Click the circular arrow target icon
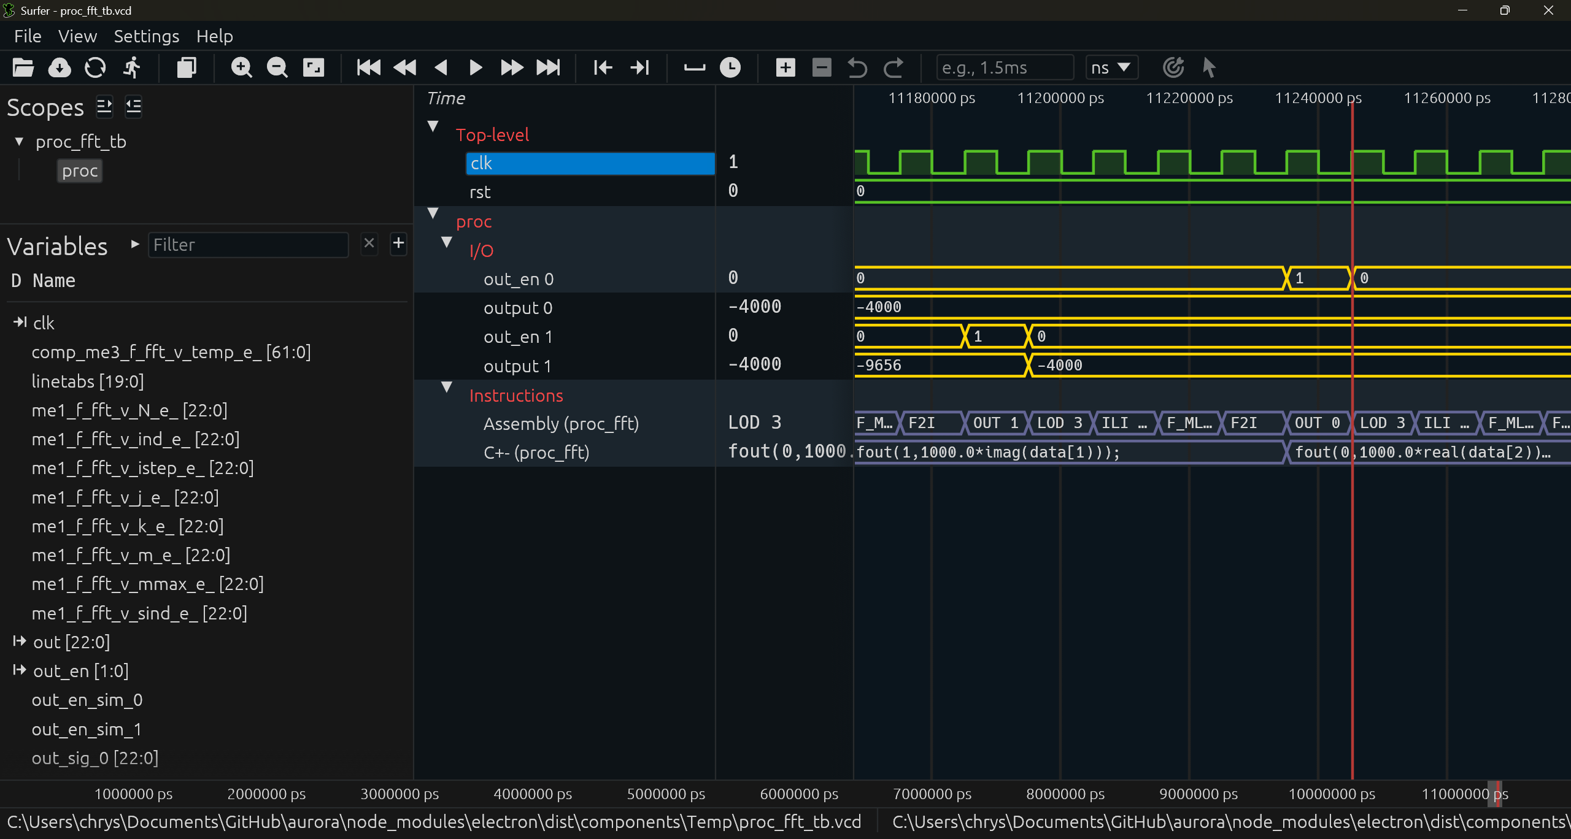The image size is (1571, 839). [x=1173, y=67]
